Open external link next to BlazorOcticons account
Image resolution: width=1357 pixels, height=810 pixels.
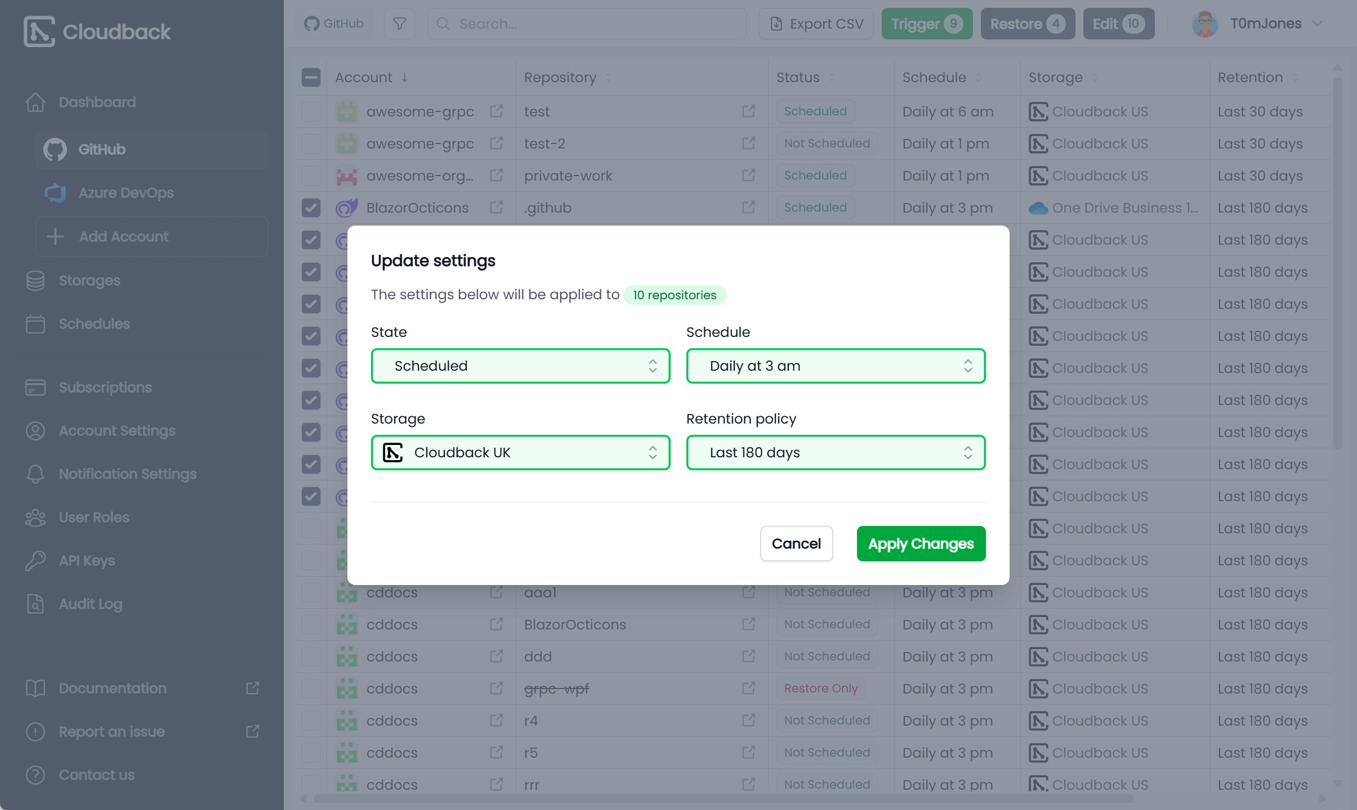click(496, 208)
